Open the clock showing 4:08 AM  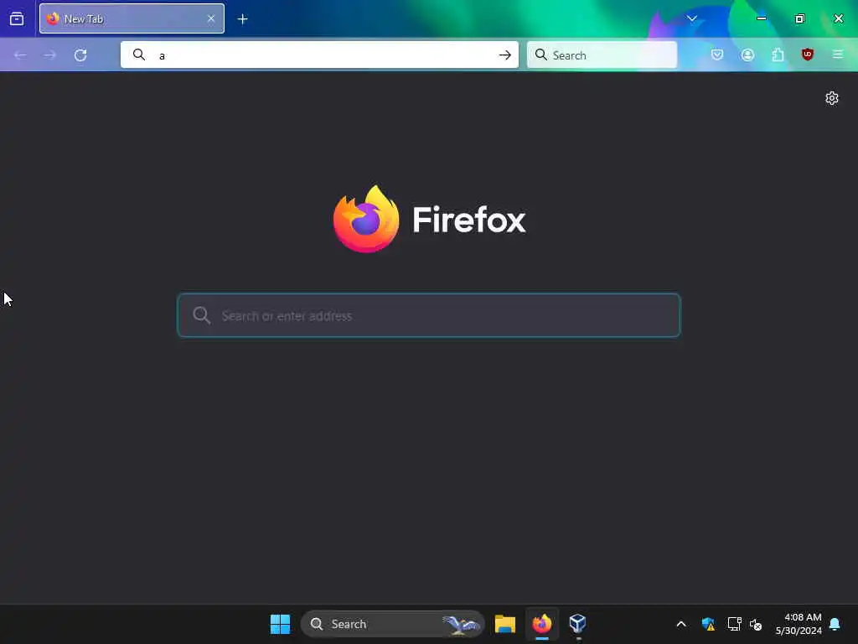pyautogui.click(x=799, y=624)
